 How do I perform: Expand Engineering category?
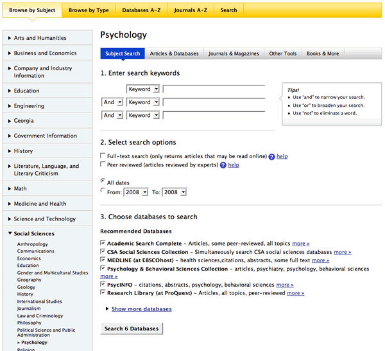pyautogui.click(x=47, y=106)
